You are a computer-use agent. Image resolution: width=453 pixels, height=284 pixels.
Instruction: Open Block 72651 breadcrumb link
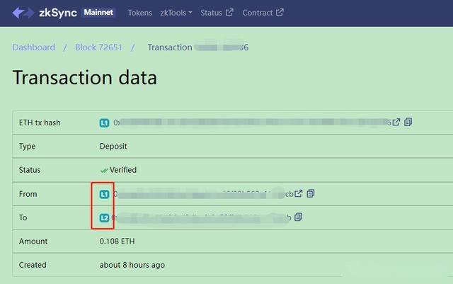click(x=99, y=47)
